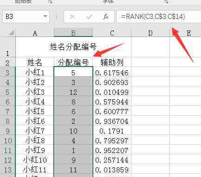Select row 8 header
This screenshot has width=201, height=177.
click(7, 120)
